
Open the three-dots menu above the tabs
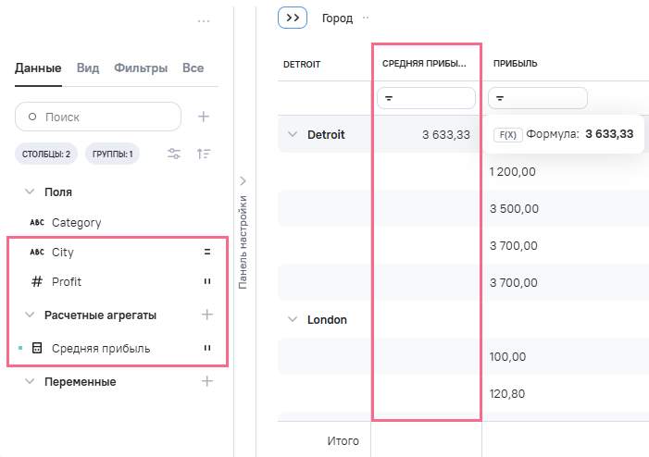(204, 21)
